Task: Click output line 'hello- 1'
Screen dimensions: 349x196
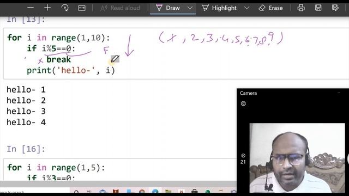Action: pos(26,89)
